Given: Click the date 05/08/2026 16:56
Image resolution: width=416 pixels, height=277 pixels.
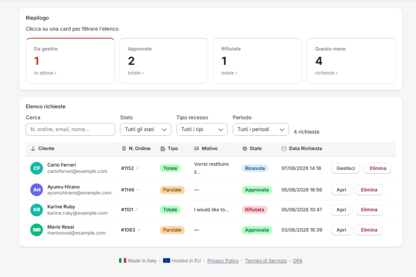Looking at the screenshot, I should pos(302,190).
